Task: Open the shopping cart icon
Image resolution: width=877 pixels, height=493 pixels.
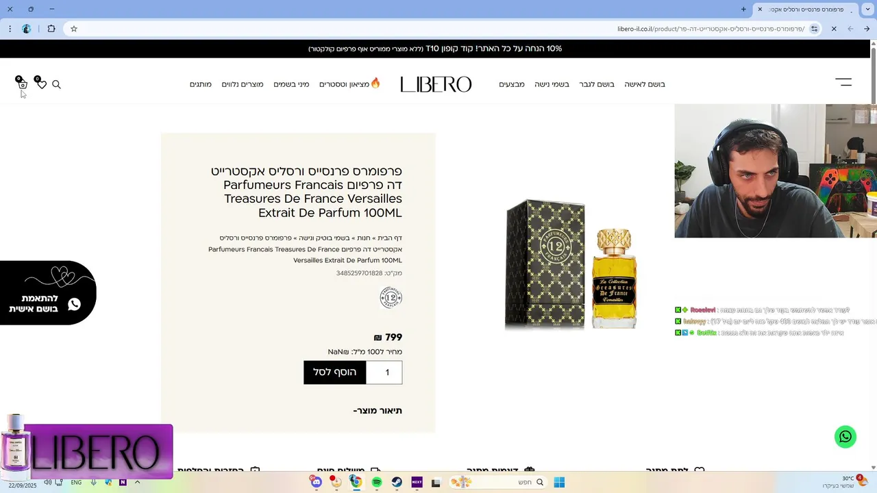Action: pyautogui.click(x=22, y=84)
